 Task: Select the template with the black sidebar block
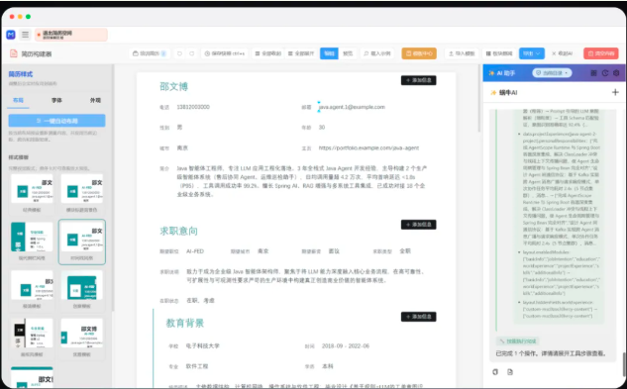pyautogui.click(x=32, y=338)
